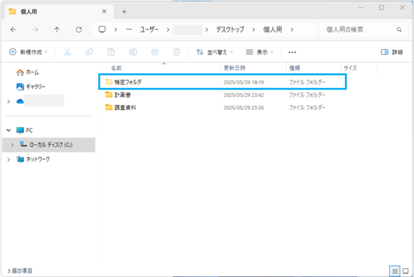This screenshot has width=414, height=277.
Task: Switch to details list view icon
Action: point(395,270)
